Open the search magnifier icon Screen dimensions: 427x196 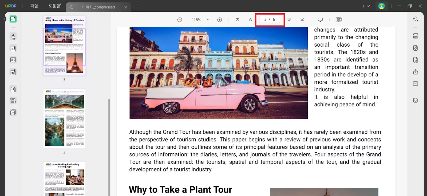(x=416, y=19)
